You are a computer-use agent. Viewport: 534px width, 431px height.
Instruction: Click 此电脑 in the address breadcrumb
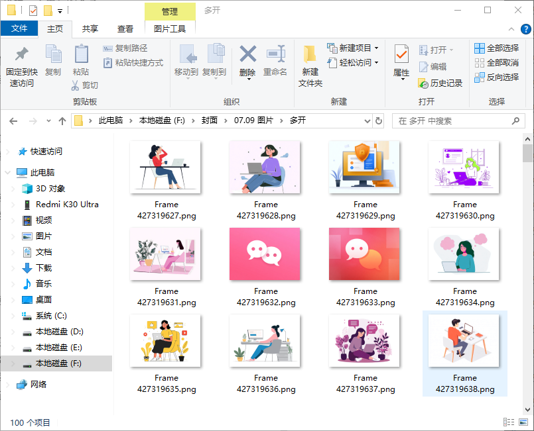coord(111,120)
